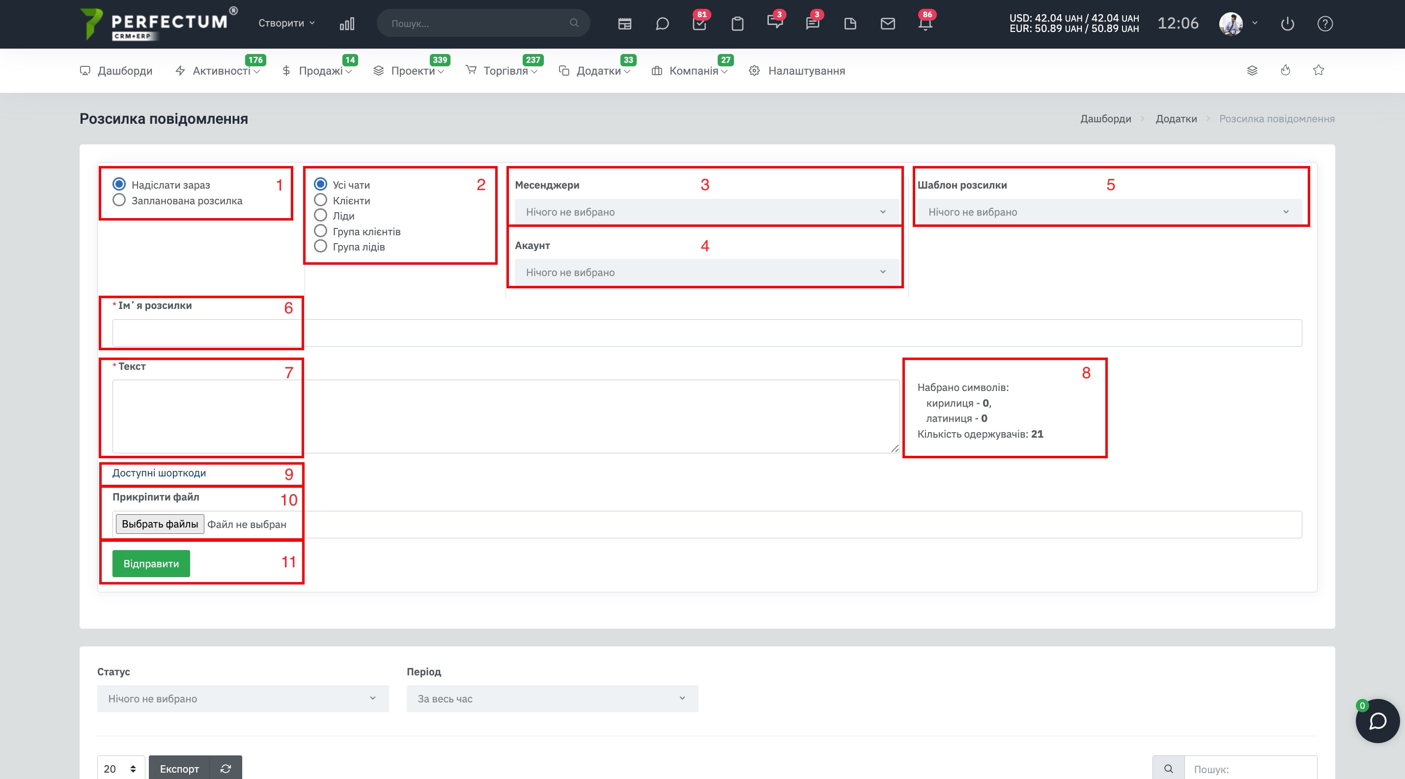Viewport: 1405px width, 779px height.
Task: Open the mail envelope icon
Action: pyautogui.click(x=888, y=24)
